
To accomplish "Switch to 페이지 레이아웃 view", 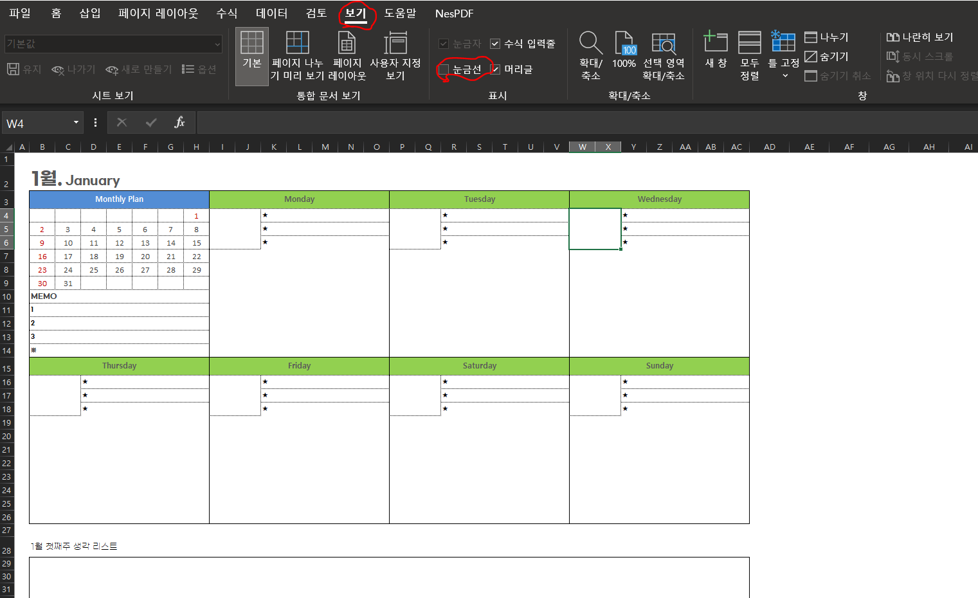I will pyautogui.click(x=347, y=56).
